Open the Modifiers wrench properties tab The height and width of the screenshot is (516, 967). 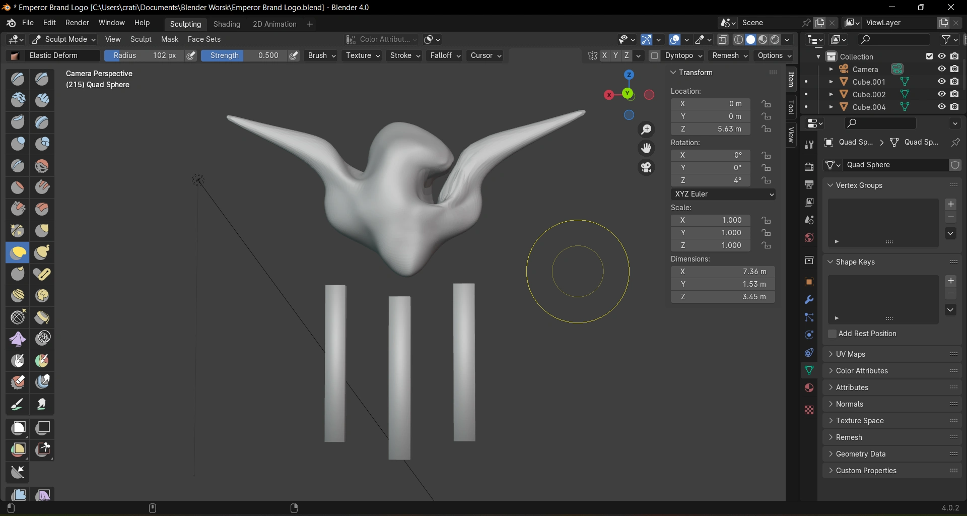click(809, 300)
